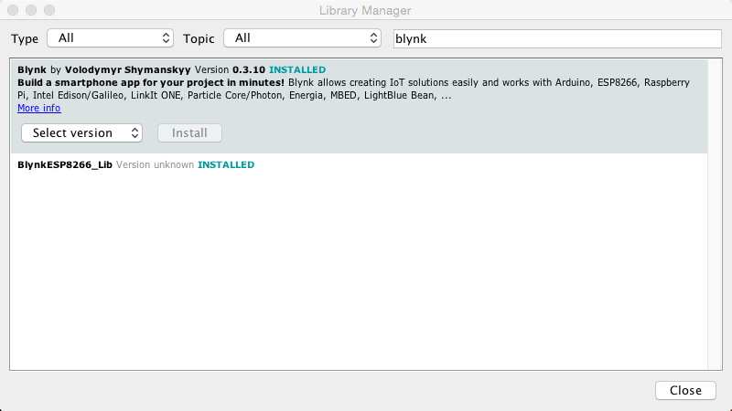The width and height of the screenshot is (732, 411).
Task: Select the Blynk by Volodymyr Shymanskyy entry
Action: click(359, 107)
